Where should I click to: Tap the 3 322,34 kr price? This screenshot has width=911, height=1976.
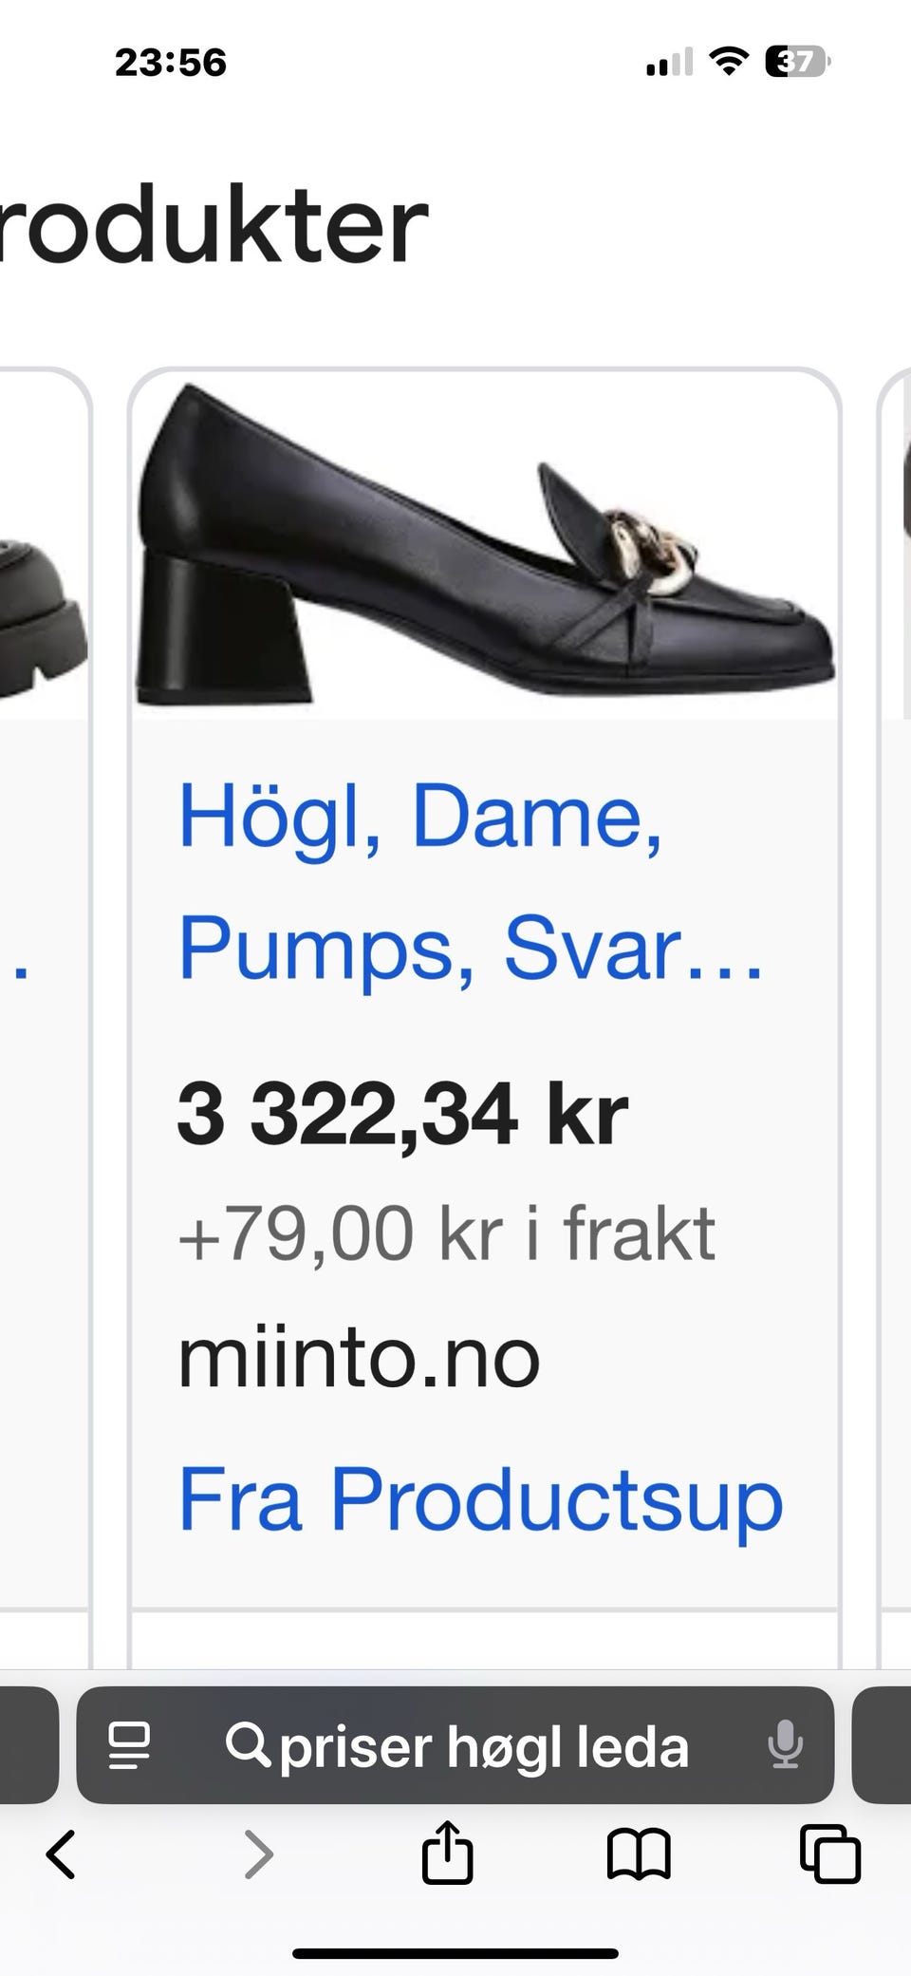click(x=402, y=1114)
